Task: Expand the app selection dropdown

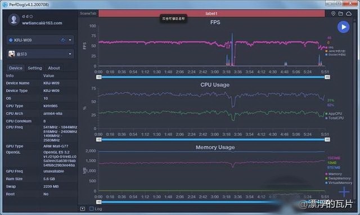Action: (70, 54)
